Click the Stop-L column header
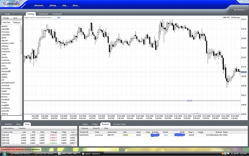Screen dimensions: 249x156 (191, 132)
